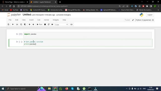
Task: Restart kernel and run all cells icon
Action: 52,25
